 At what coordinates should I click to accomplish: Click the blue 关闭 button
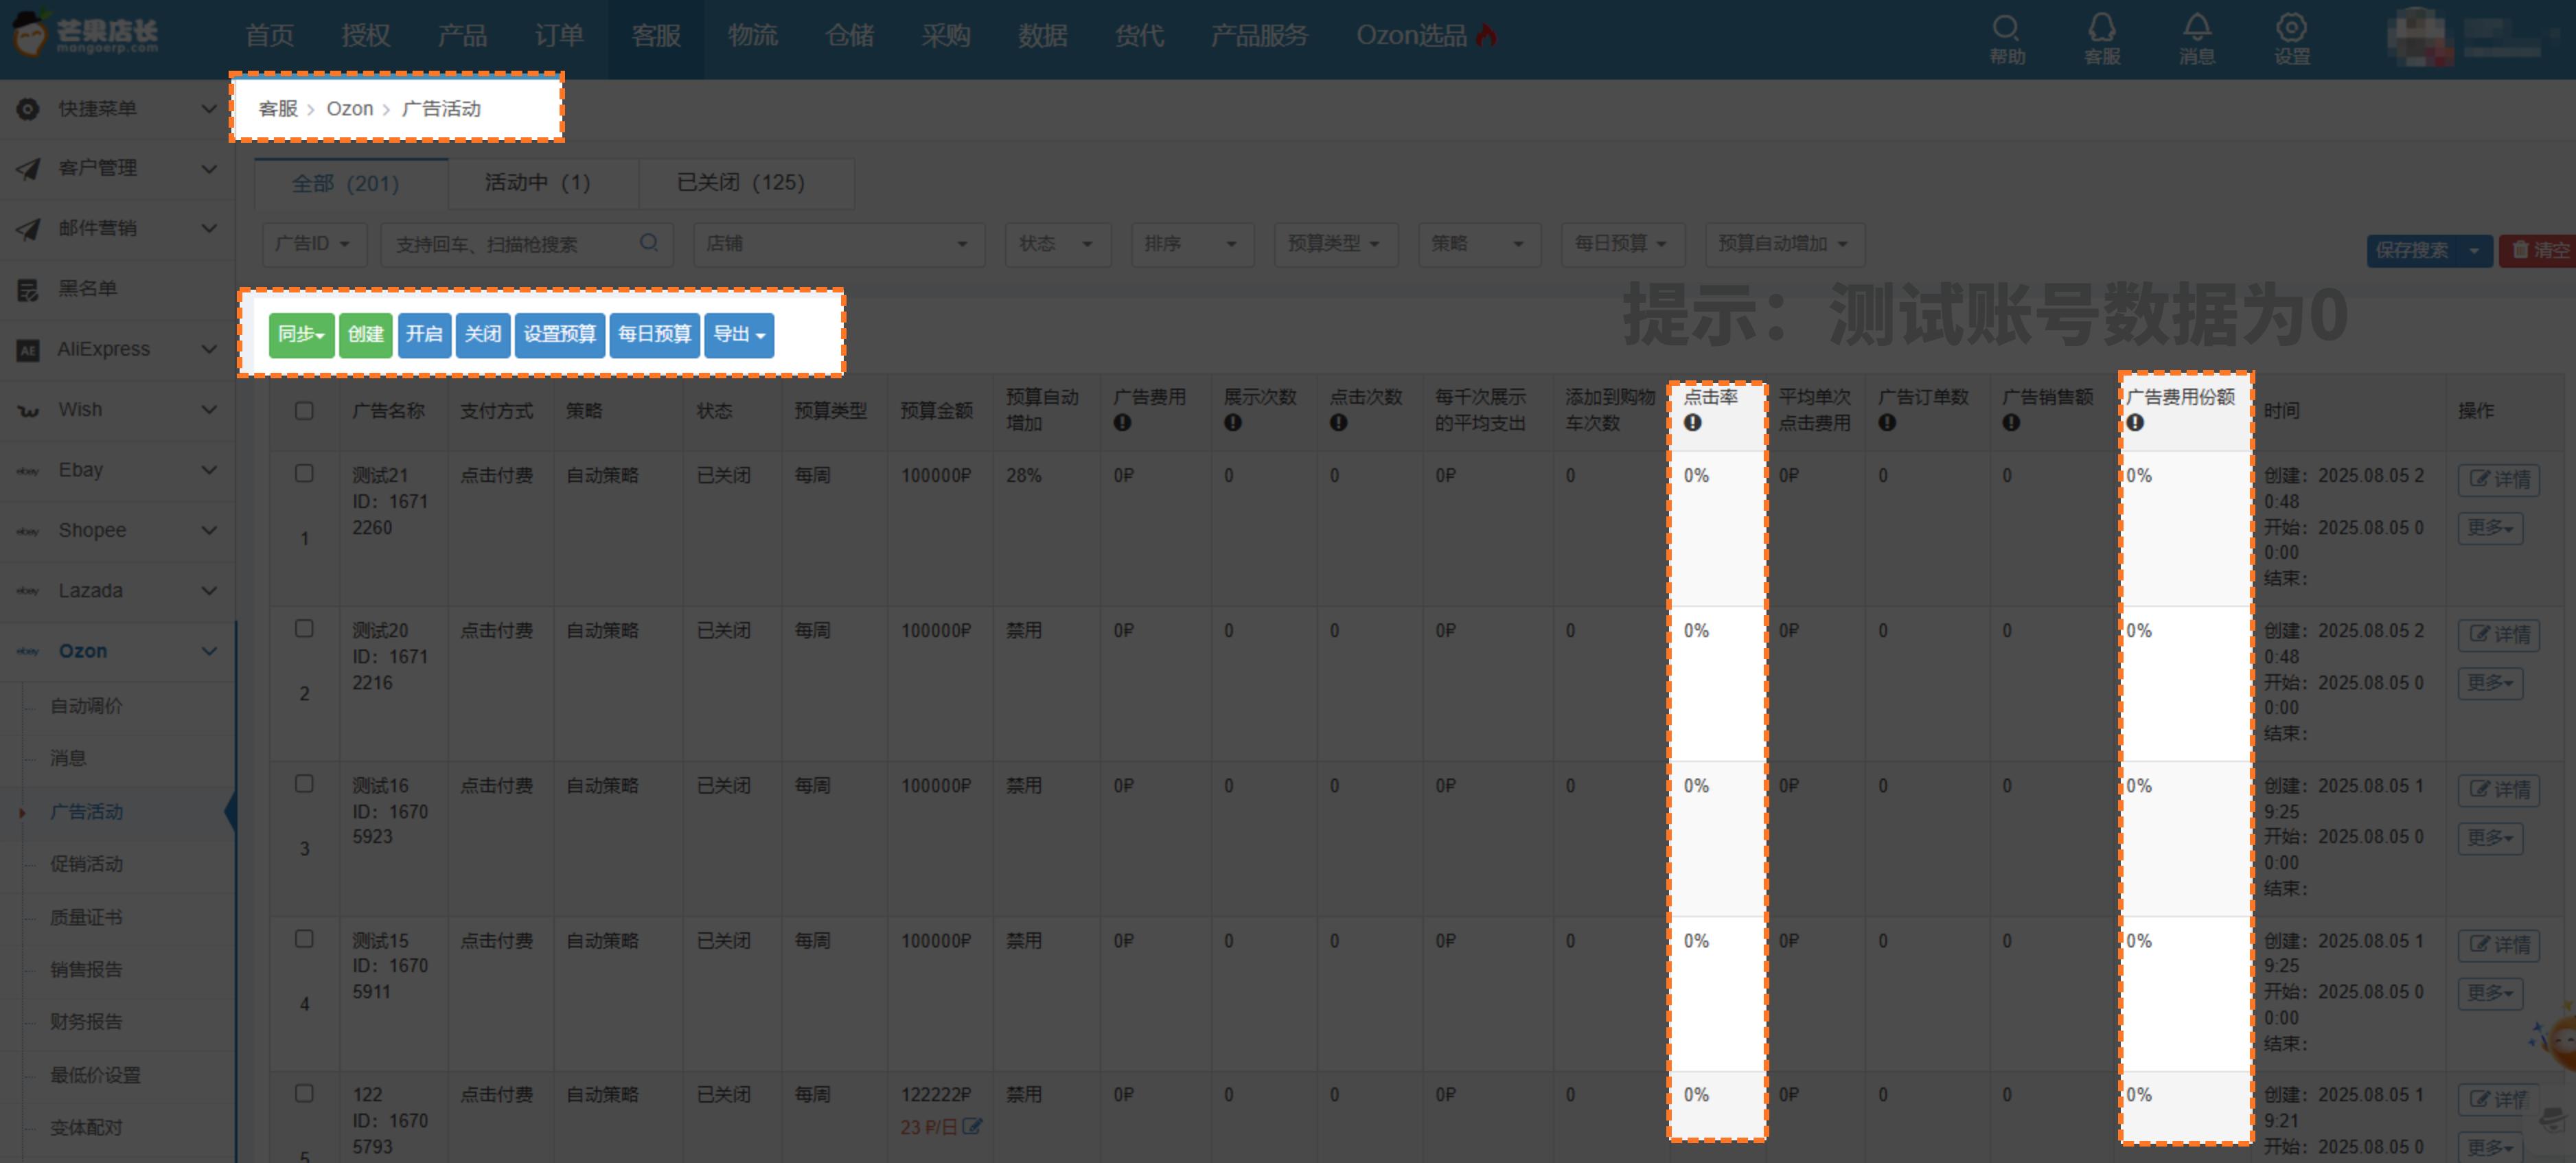483,334
